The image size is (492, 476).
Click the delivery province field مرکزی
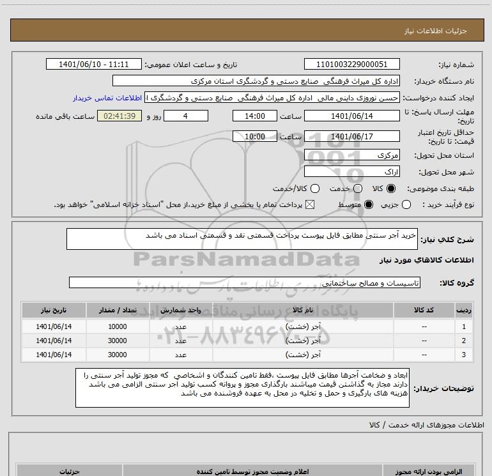click(351, 155)
